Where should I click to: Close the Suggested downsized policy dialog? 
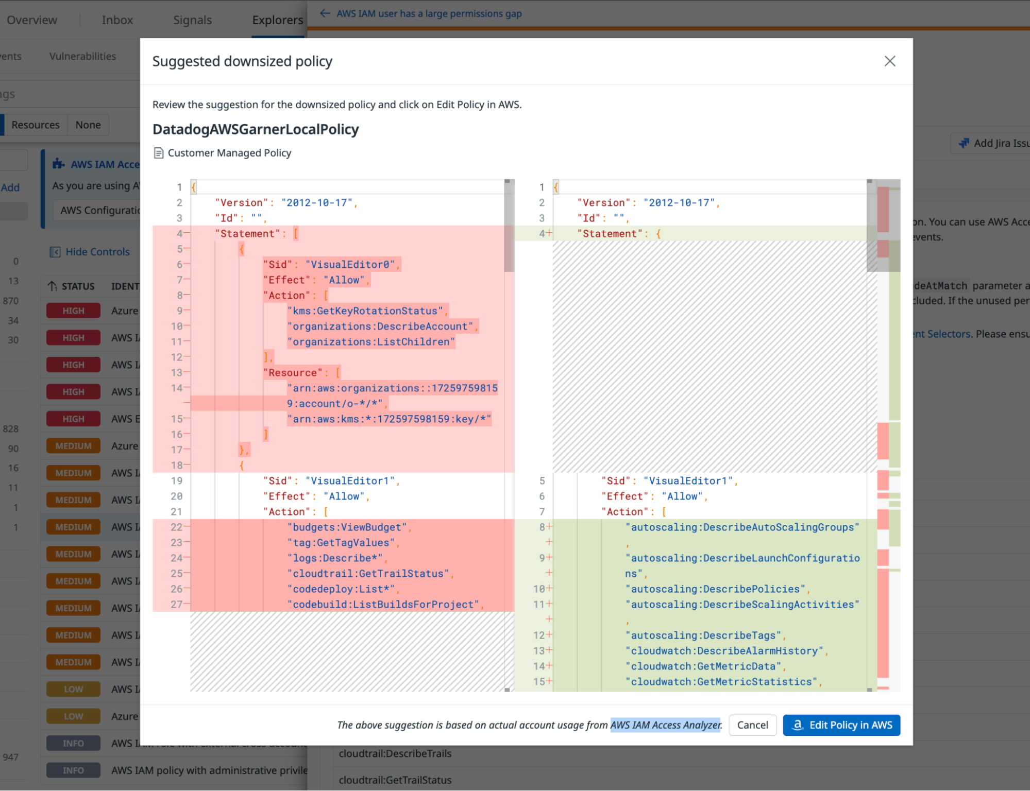[x=890, y=61]
